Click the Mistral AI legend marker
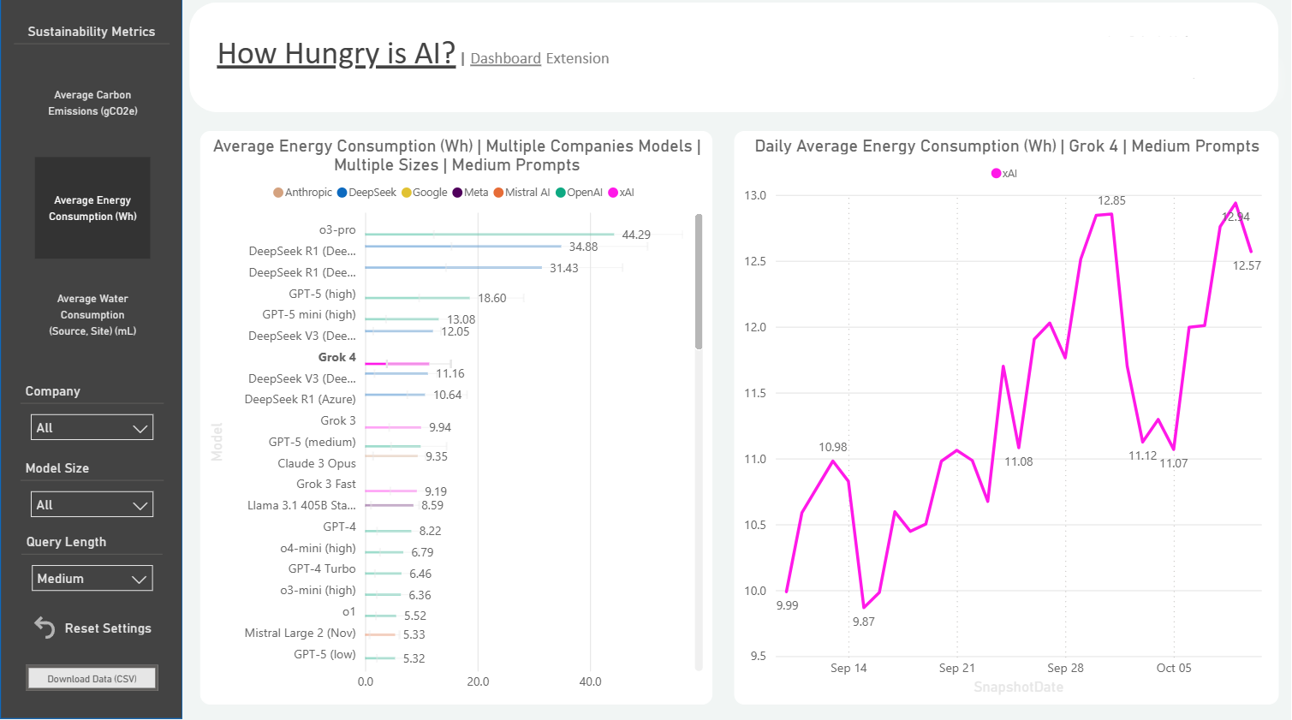Image resolution: width=1292 pixels, height=720 pixels. pyautogui.click(x=498, y=193)
